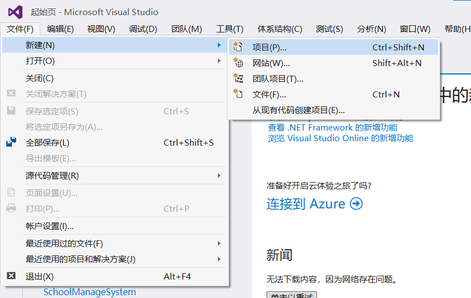Open the 体系结构(C) menu
471x298 pixels.
click(279, 29)
